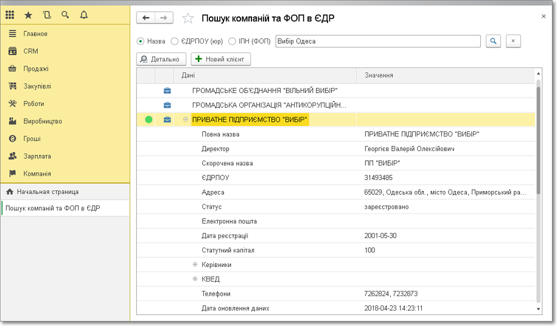Open the main menu grid icon
557x326 pixels.
(10, 15)
